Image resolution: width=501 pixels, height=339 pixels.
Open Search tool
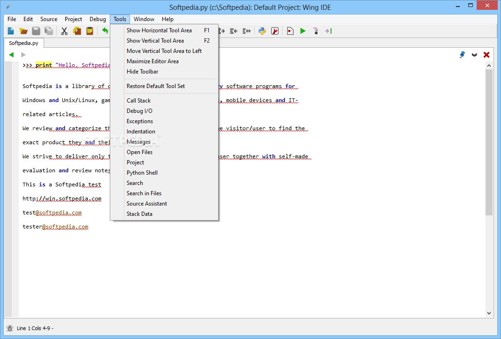[164, 183]
